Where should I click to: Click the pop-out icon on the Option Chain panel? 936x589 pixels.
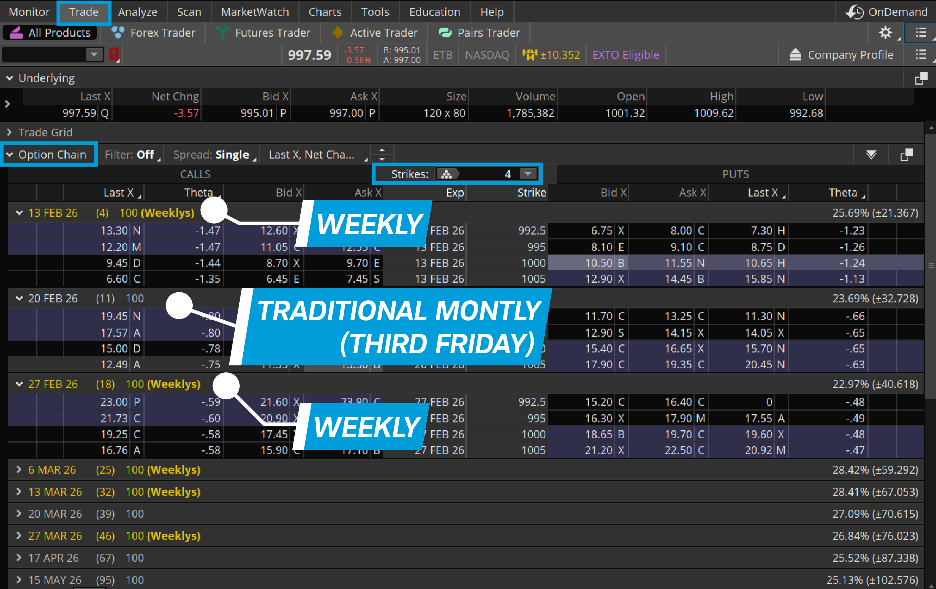point(906,155)
